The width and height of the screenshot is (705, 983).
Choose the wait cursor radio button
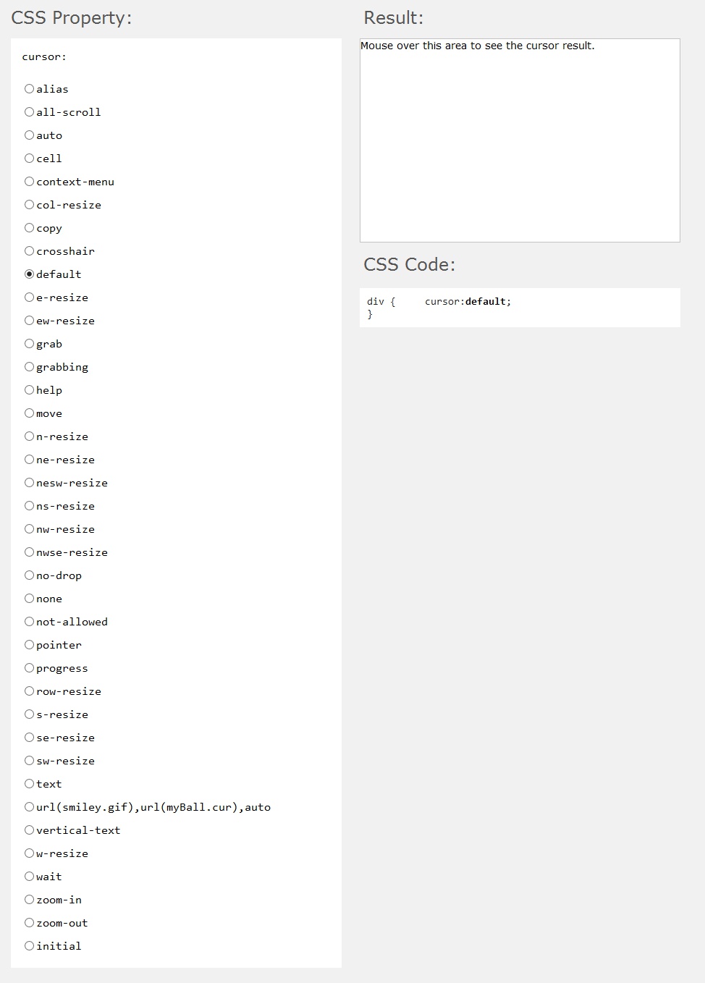pos(30,877)
